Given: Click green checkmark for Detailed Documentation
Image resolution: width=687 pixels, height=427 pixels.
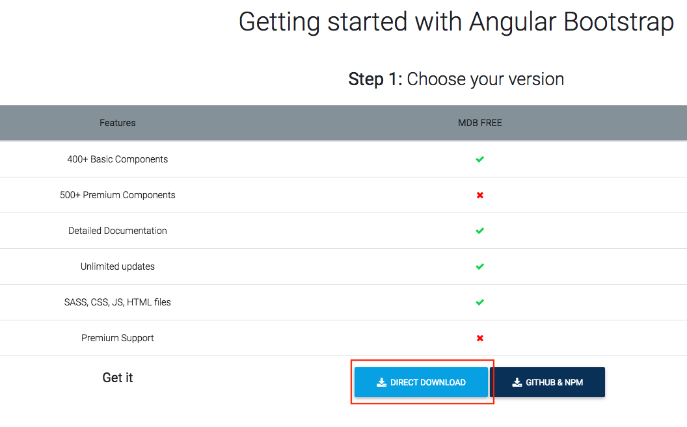Looking at the screenshot, I should (479, 231).
